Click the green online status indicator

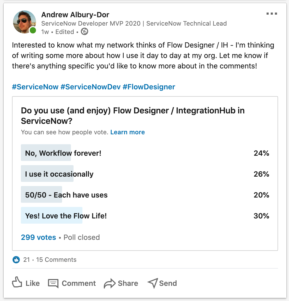pos(33,30)
